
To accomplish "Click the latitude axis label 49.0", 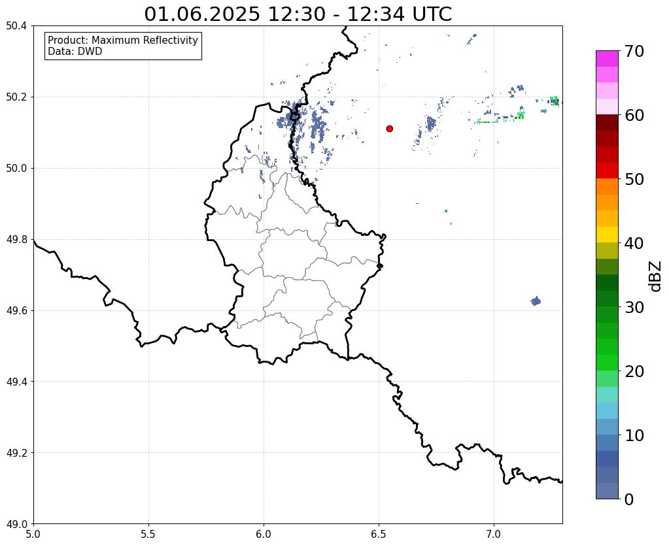I will (16, 524).
